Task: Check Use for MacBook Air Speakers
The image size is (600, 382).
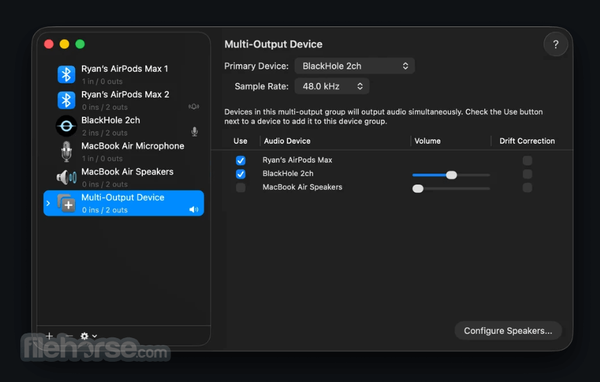Action: (x=241, y=188)
